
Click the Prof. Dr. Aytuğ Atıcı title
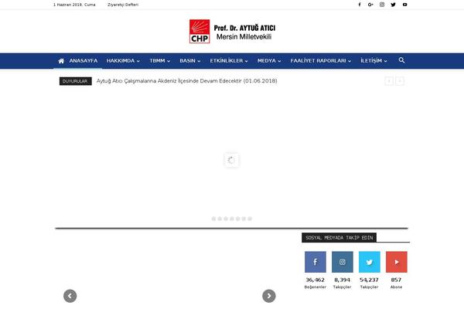244,28
